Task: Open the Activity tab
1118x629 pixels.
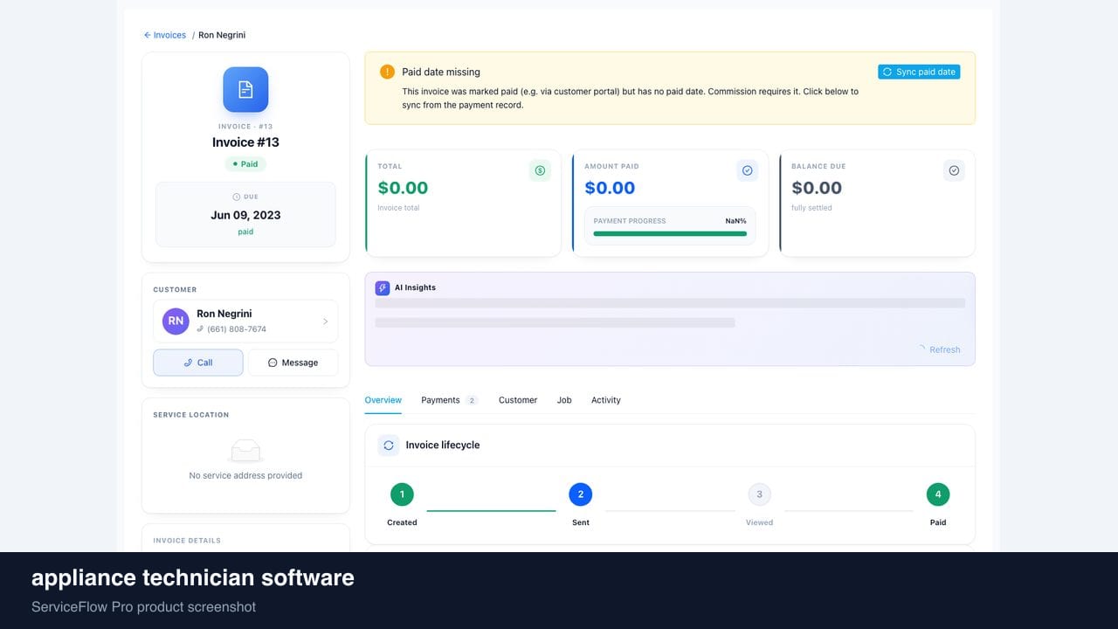Action: 606,400
